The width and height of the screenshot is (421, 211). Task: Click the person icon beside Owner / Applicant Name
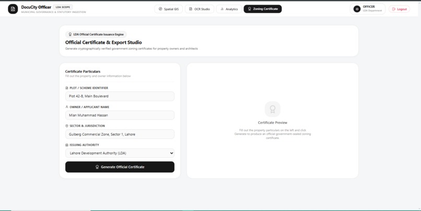(x=67, y=107)
